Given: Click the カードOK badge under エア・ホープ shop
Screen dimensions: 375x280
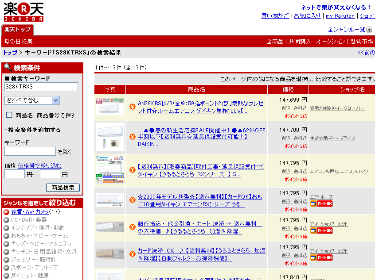Looking at the screenshot, I should [x=321, y=203].
